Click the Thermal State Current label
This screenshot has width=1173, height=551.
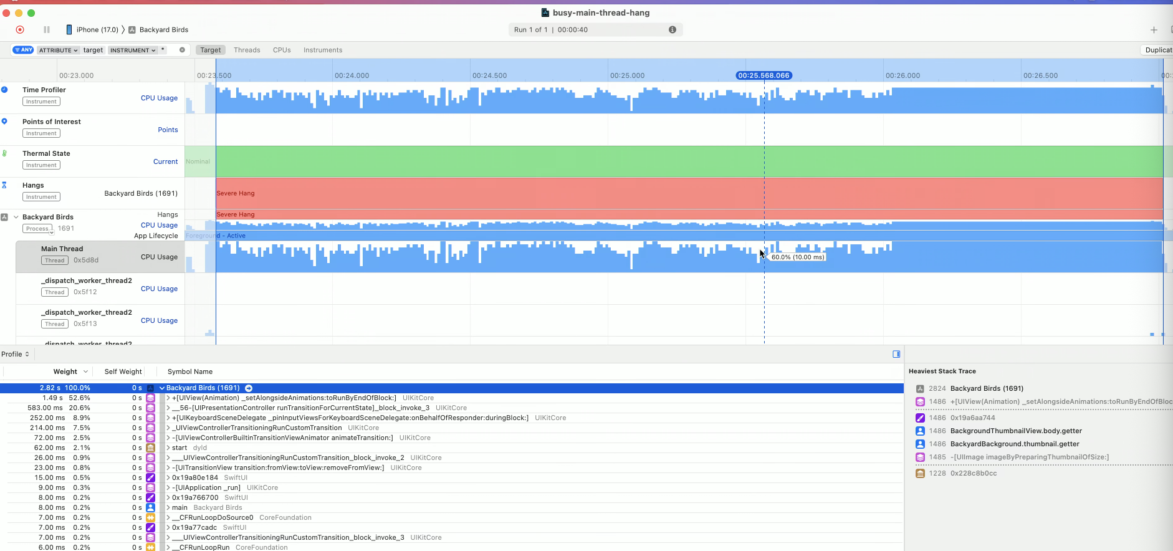165,161
